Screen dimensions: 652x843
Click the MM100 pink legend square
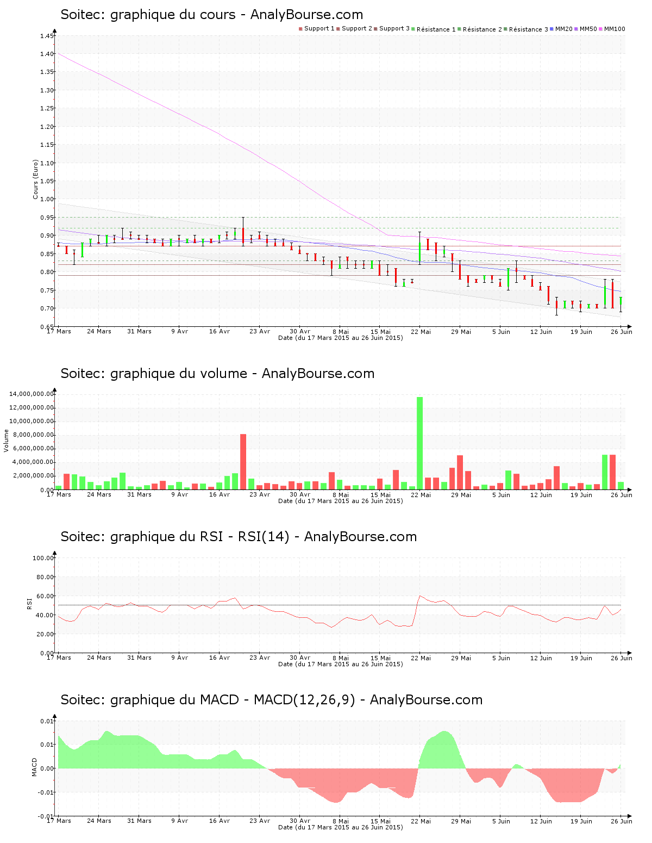(601, 29)
